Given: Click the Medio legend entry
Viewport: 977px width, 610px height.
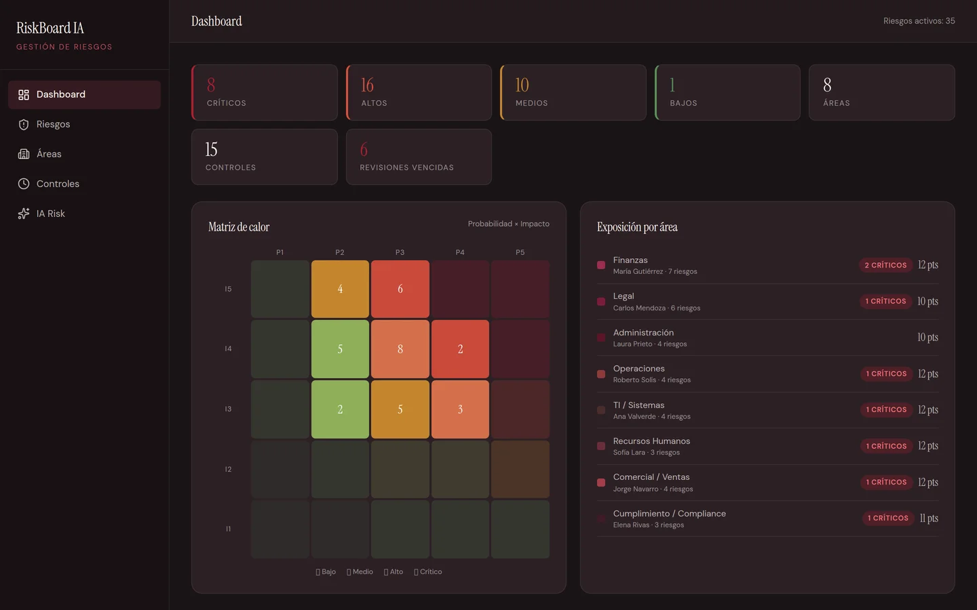Looking at the screenshot, I should [x=360, y=572].
